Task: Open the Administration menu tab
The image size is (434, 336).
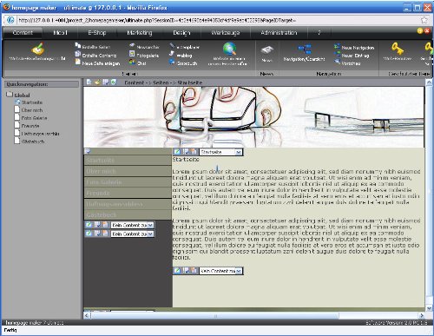Action: [x=279, y=33]
